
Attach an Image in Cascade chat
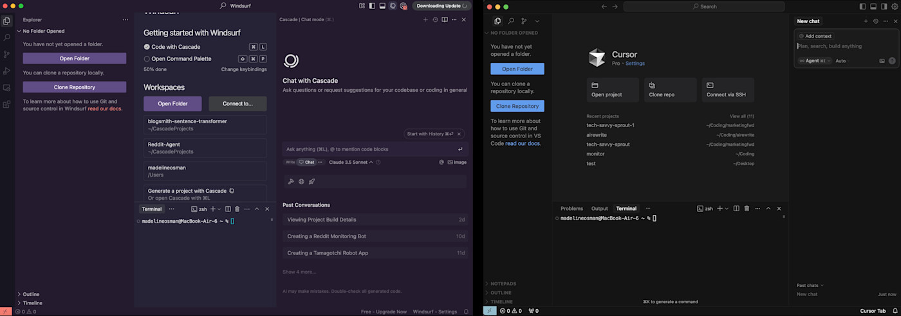pyautogui.click(x=457, y=162)
